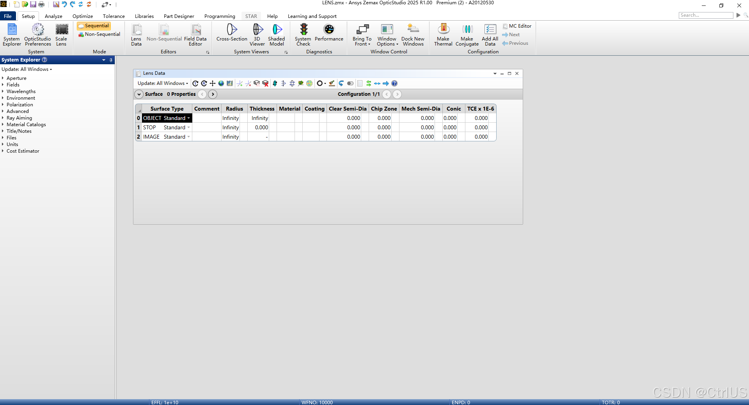Click Make Thermal configuration
Image resolution: width=749 pixels, height=405 pixels.
[443, 35]
